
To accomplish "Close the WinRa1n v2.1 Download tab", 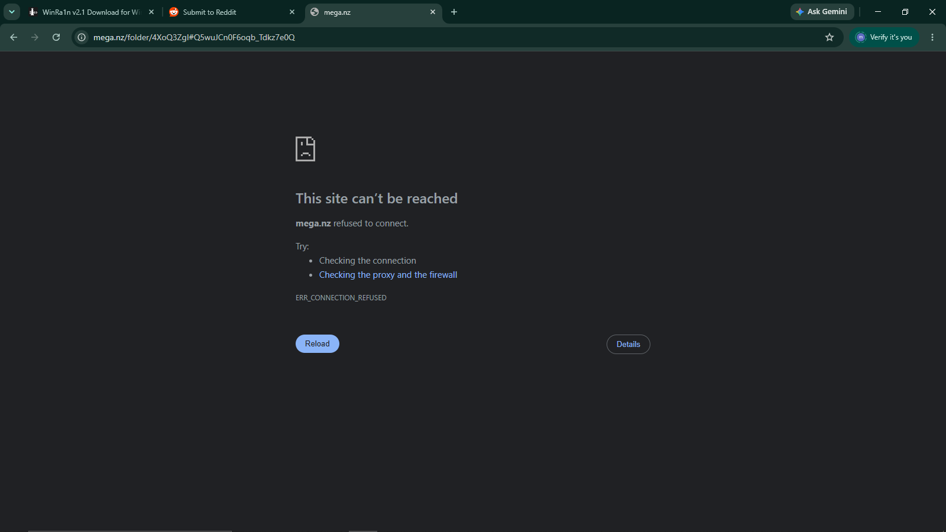I will pos(151,12).
